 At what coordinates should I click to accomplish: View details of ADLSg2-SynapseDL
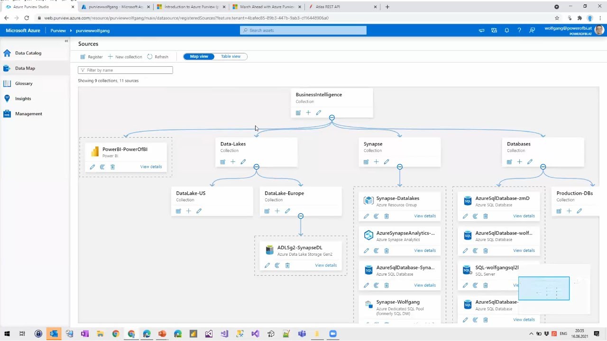click(326, 265)
